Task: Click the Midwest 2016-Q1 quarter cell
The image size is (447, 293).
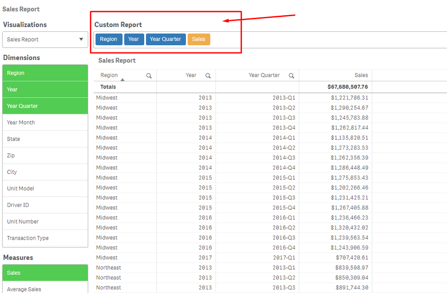Action: pos(284,217)
